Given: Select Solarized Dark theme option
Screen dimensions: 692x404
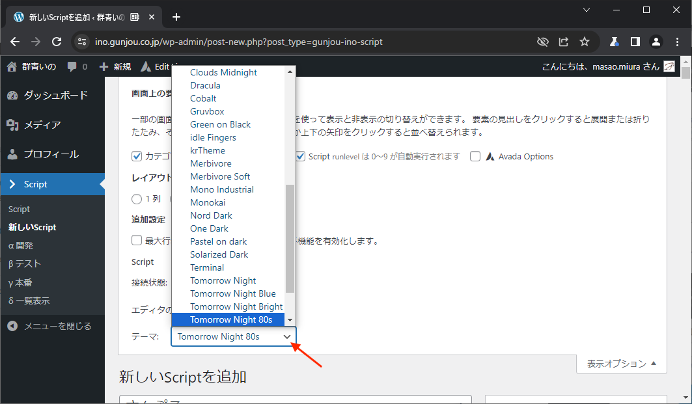Looking at the screenshot, I should pyautogui.click(x=219, y=254).
